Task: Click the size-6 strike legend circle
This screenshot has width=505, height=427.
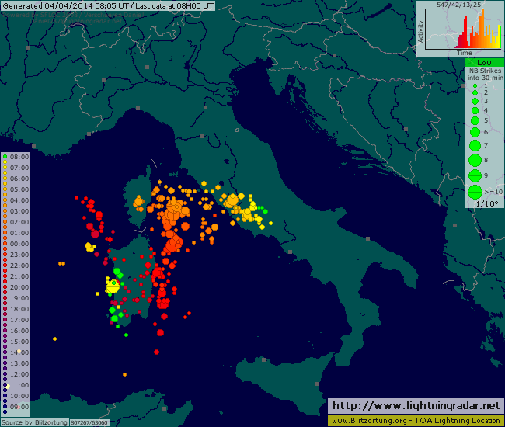Action: [475, 132]
